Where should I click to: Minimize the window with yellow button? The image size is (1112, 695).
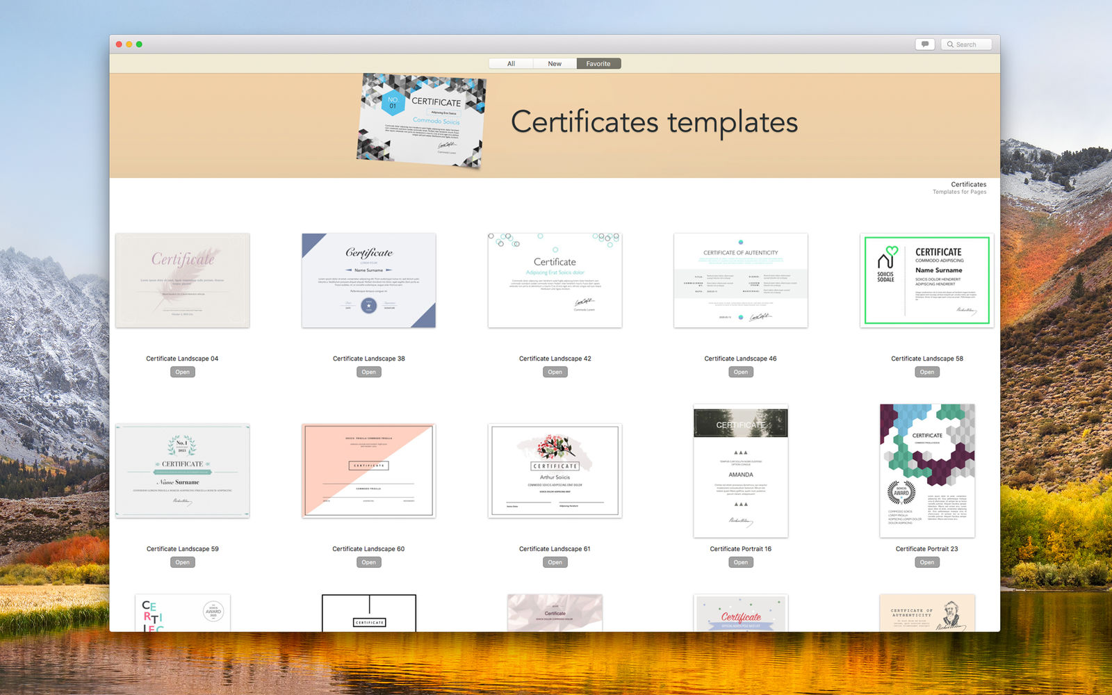(129, 44)
